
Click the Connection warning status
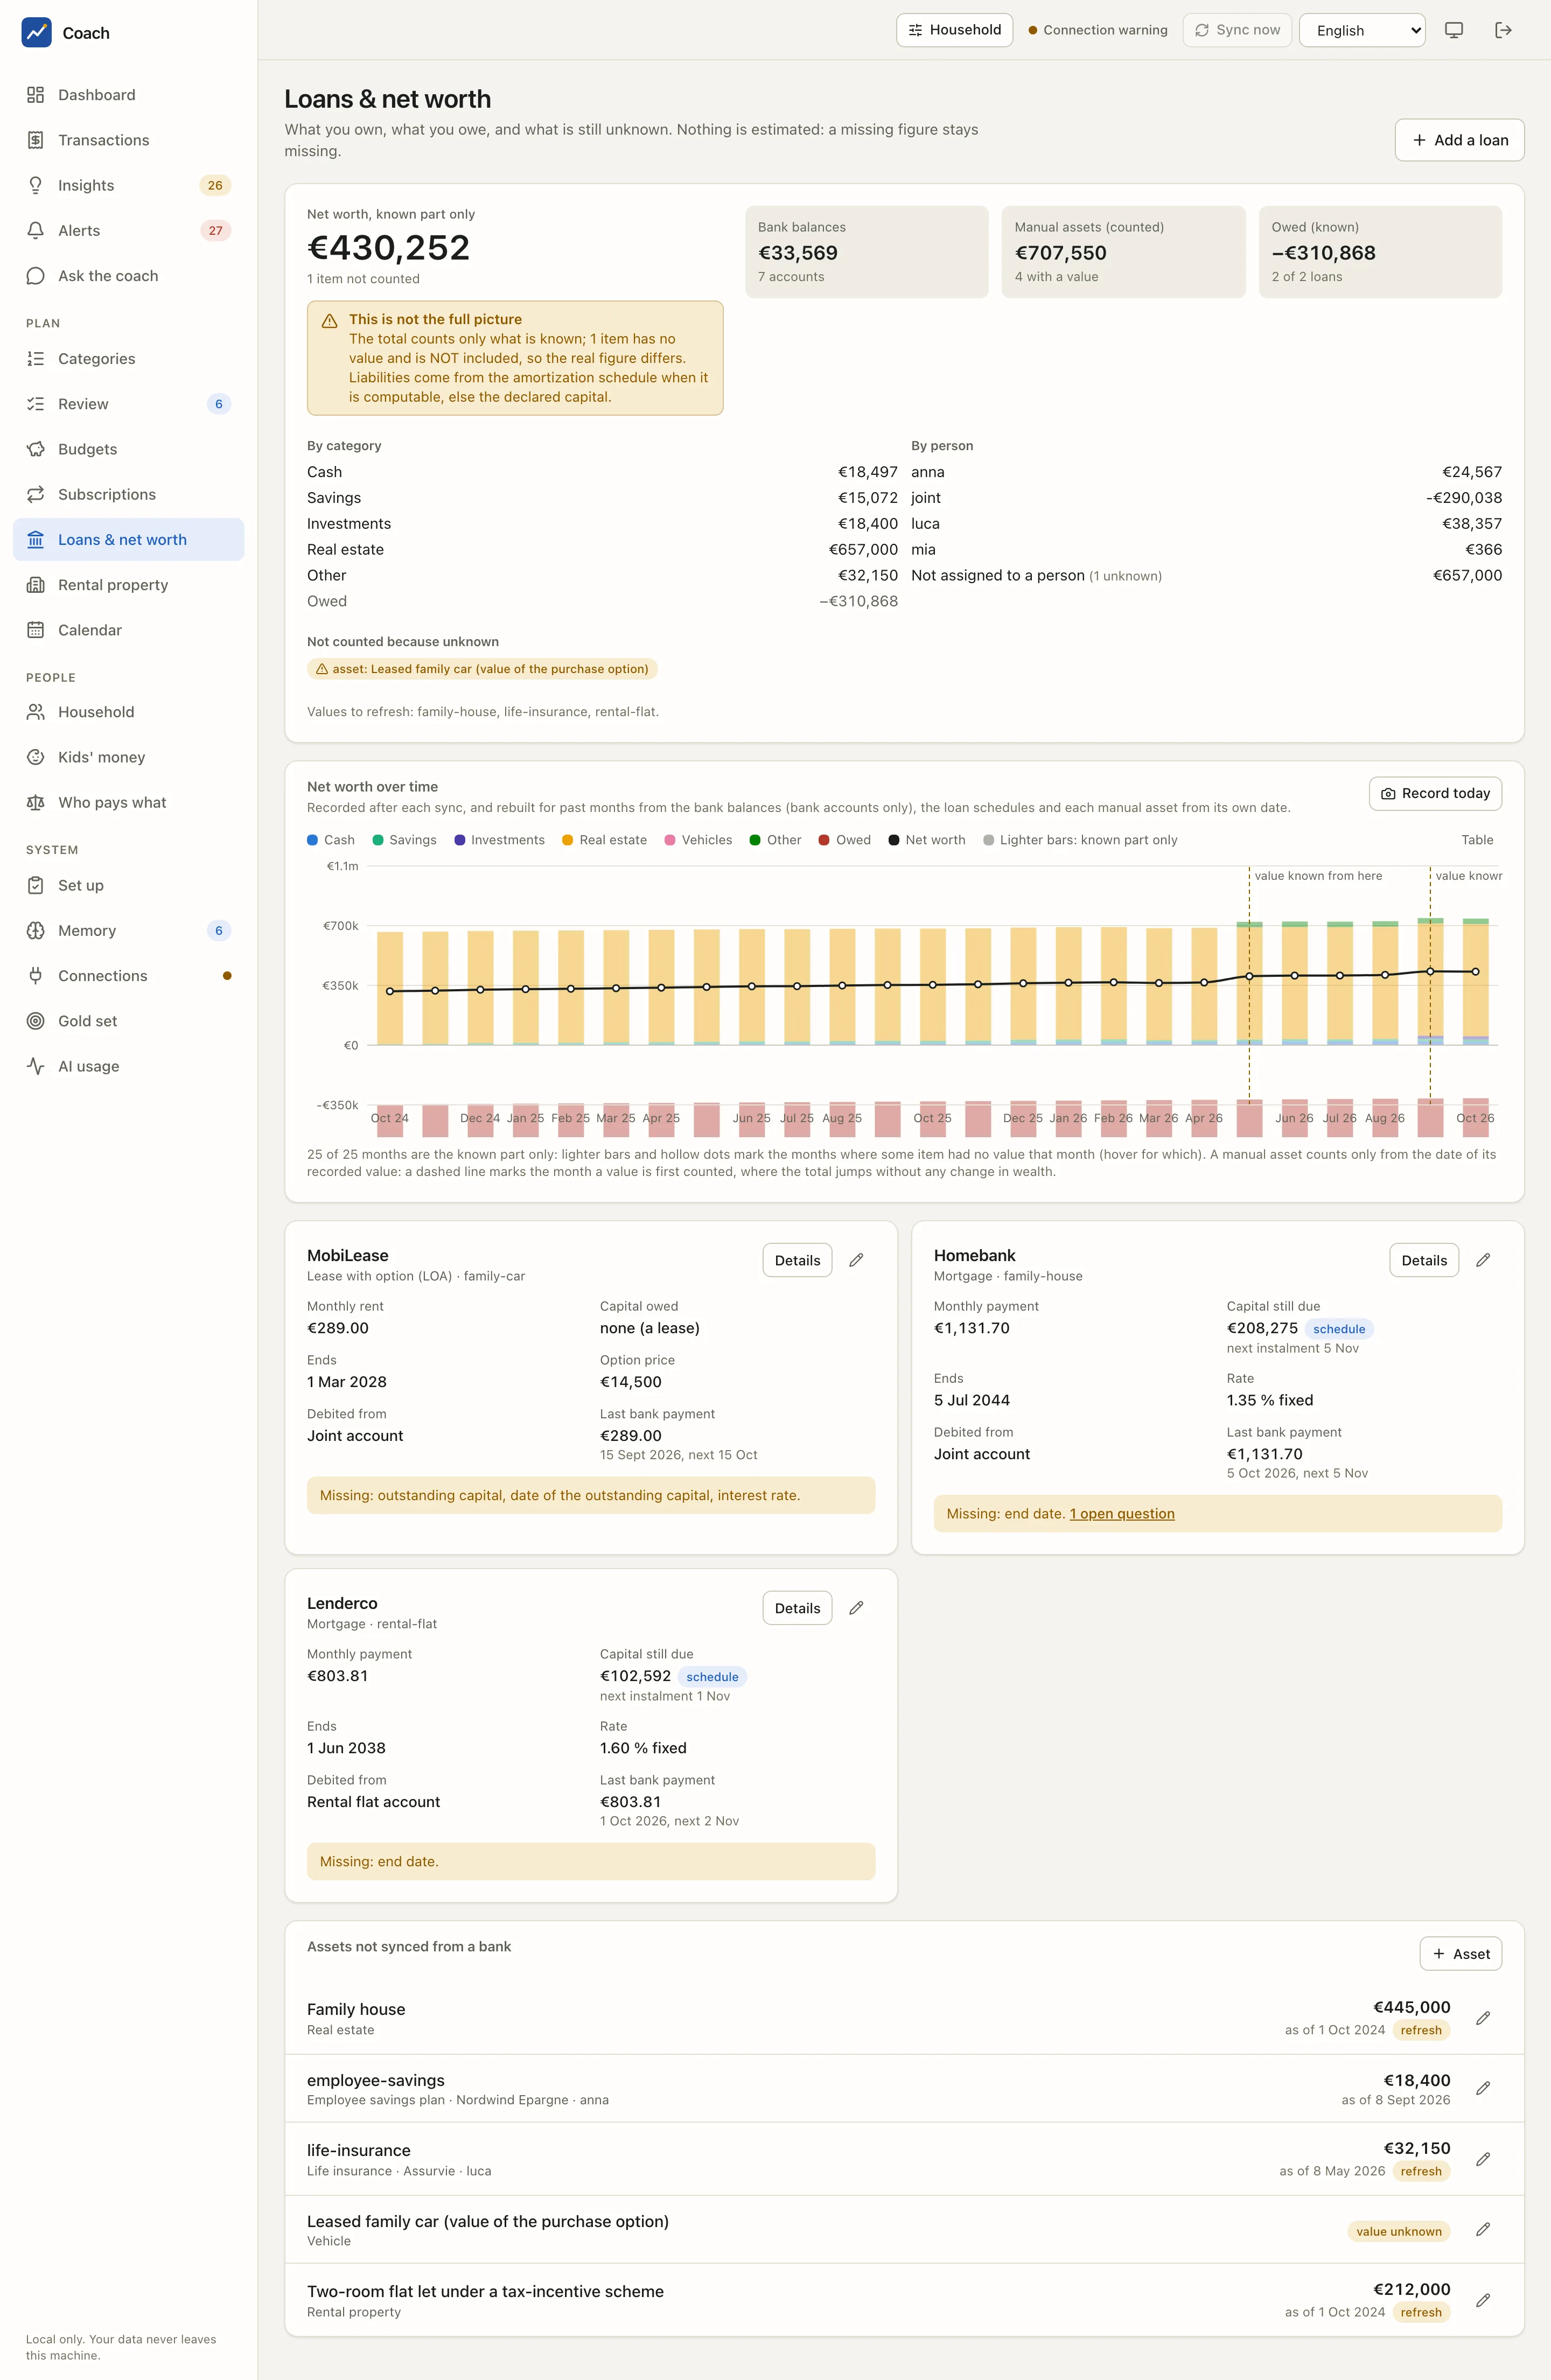(1098, 30)
